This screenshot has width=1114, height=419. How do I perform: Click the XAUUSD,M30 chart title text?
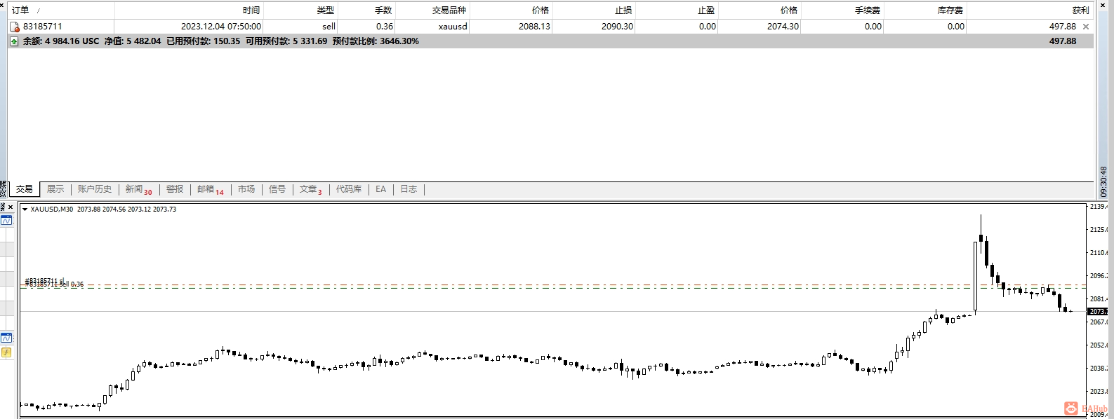(52, 209)
